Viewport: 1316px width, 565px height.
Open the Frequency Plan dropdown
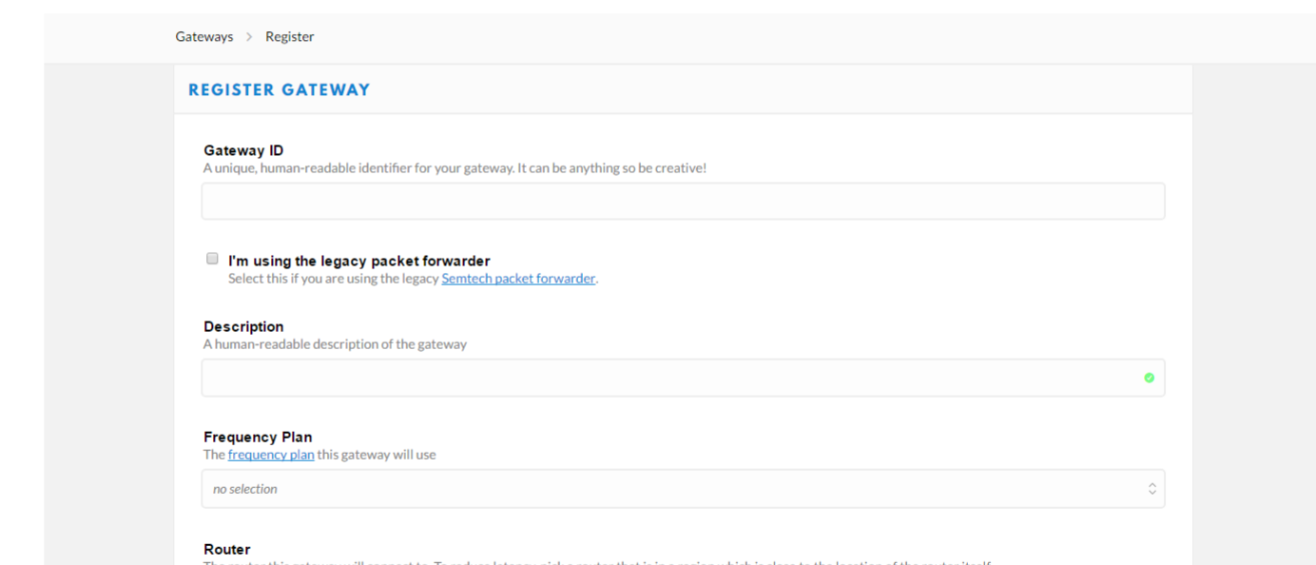click(683, 489)
